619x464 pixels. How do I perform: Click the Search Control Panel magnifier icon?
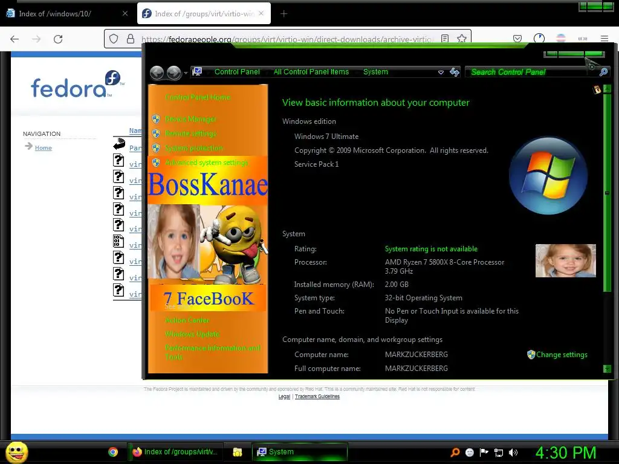pyautogui.click(x=603, y=72)
